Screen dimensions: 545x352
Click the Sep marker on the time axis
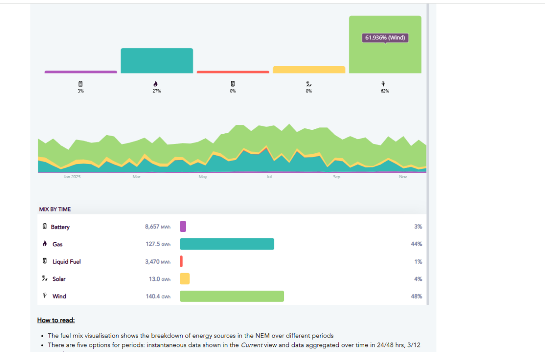click(x=336, y=177)
